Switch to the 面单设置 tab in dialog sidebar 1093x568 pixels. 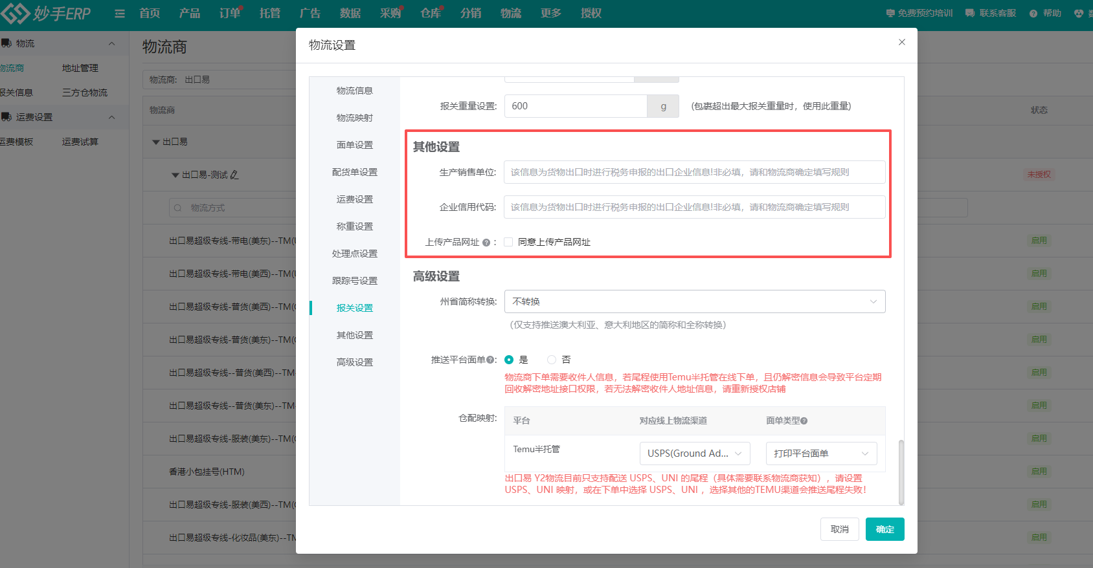click(x=354, y=145)
